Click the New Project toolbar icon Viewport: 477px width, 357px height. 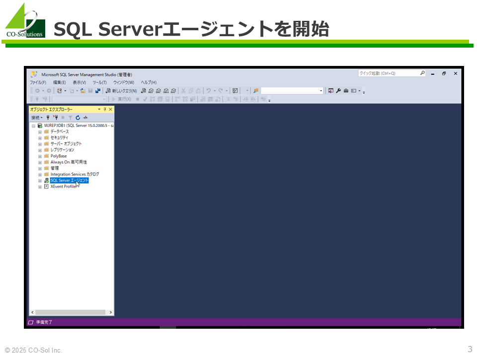click(59, 91)
